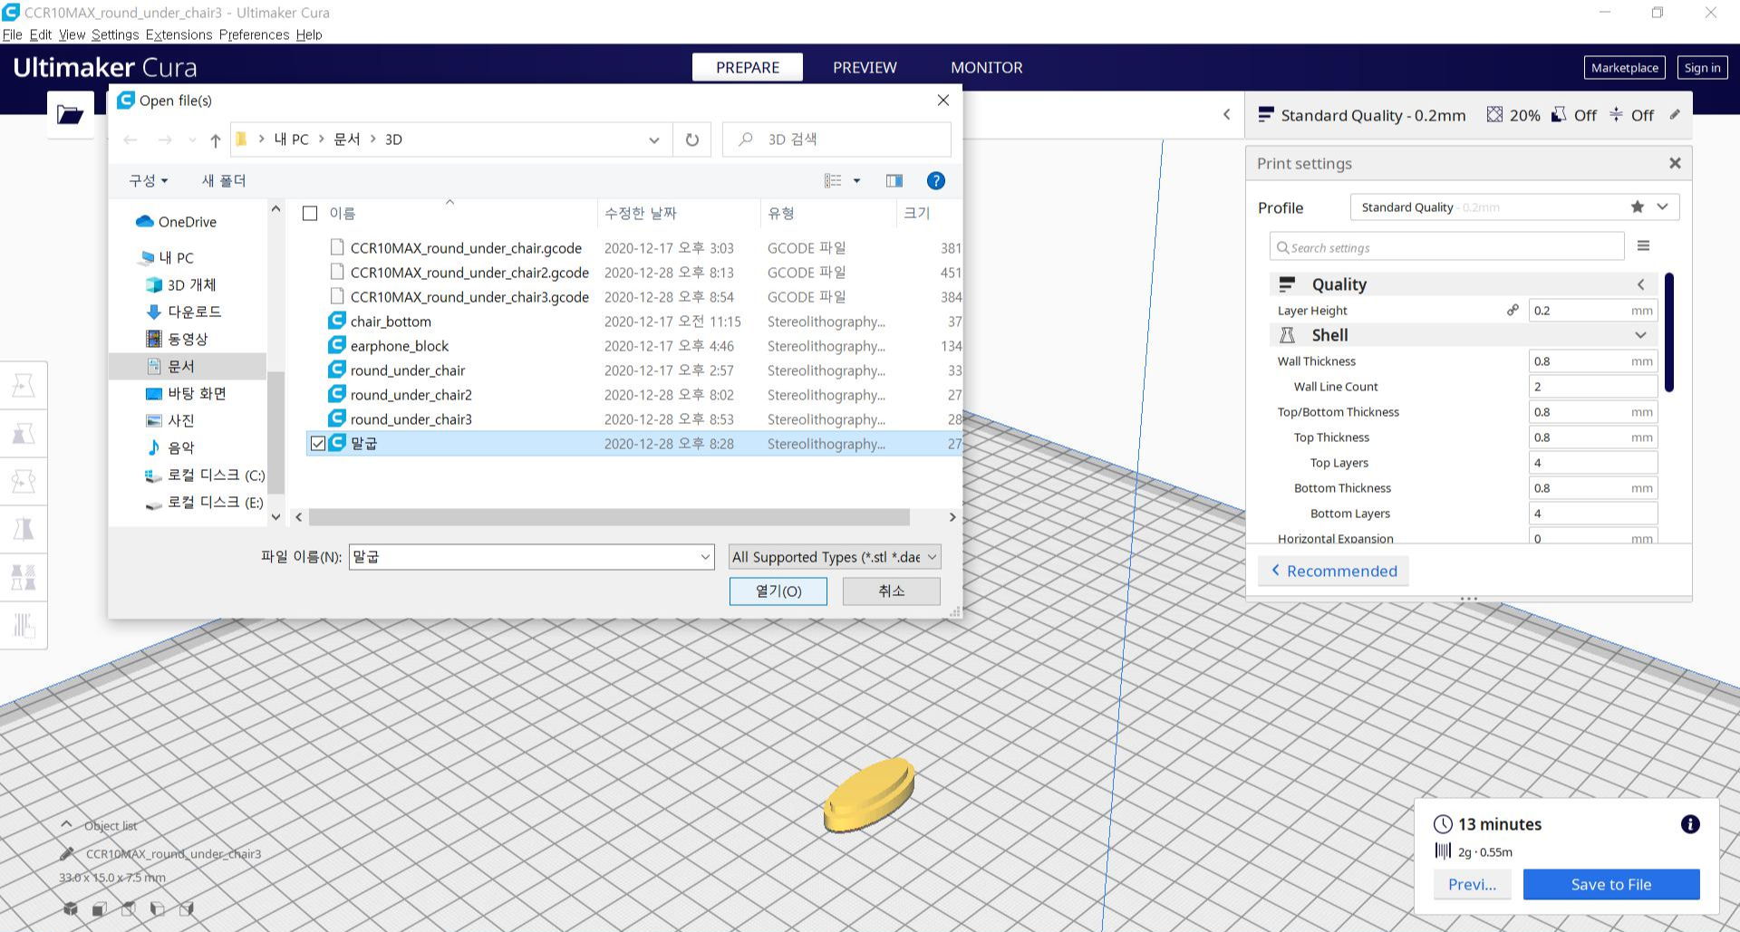Open the Profile Standard Quality dropdown
The width and height of the screenshot is (1740, 932).
coord(1514,207)
